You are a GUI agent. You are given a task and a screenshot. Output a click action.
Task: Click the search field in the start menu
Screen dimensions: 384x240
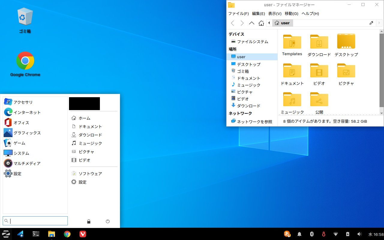[35, 221]
